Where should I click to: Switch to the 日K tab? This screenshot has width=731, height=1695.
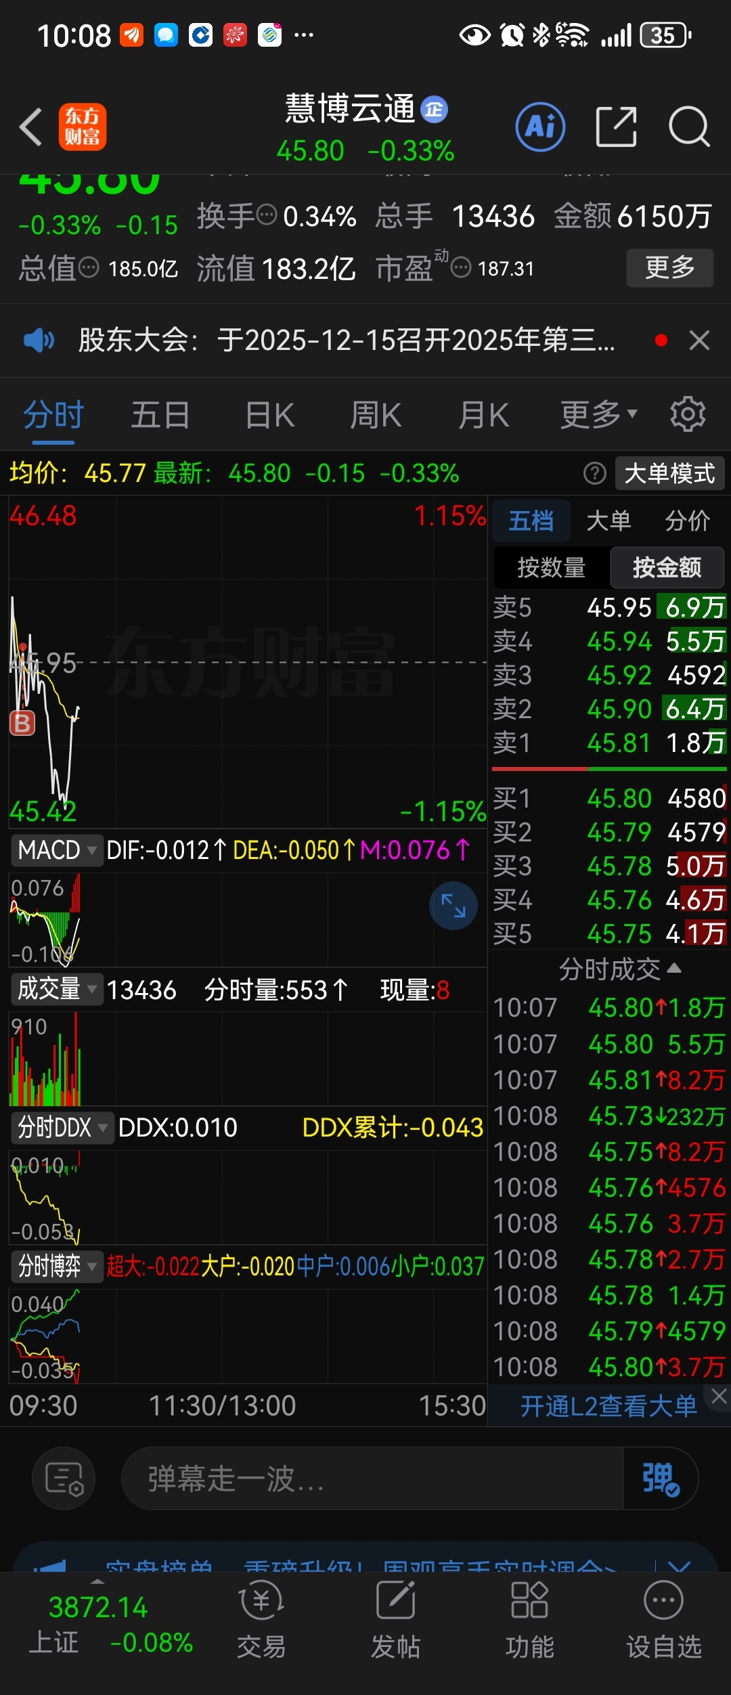click(269, 414)
